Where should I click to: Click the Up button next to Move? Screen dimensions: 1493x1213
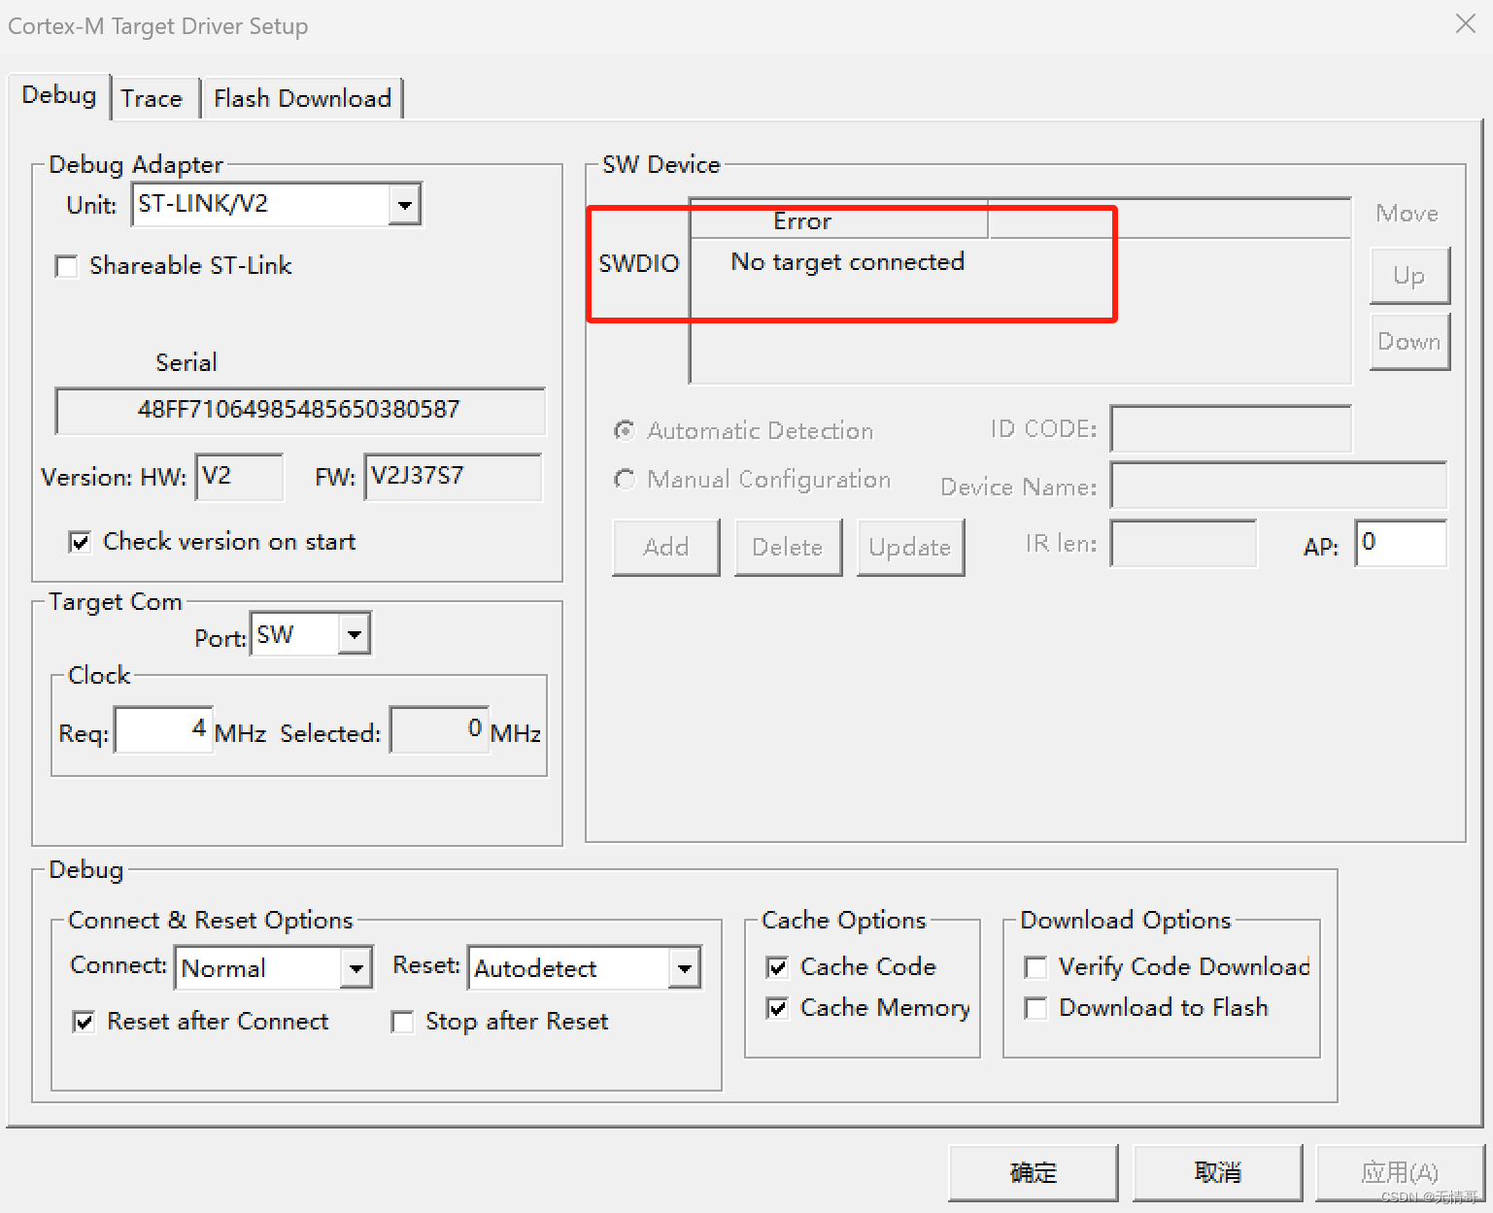tap(1408, 276)
